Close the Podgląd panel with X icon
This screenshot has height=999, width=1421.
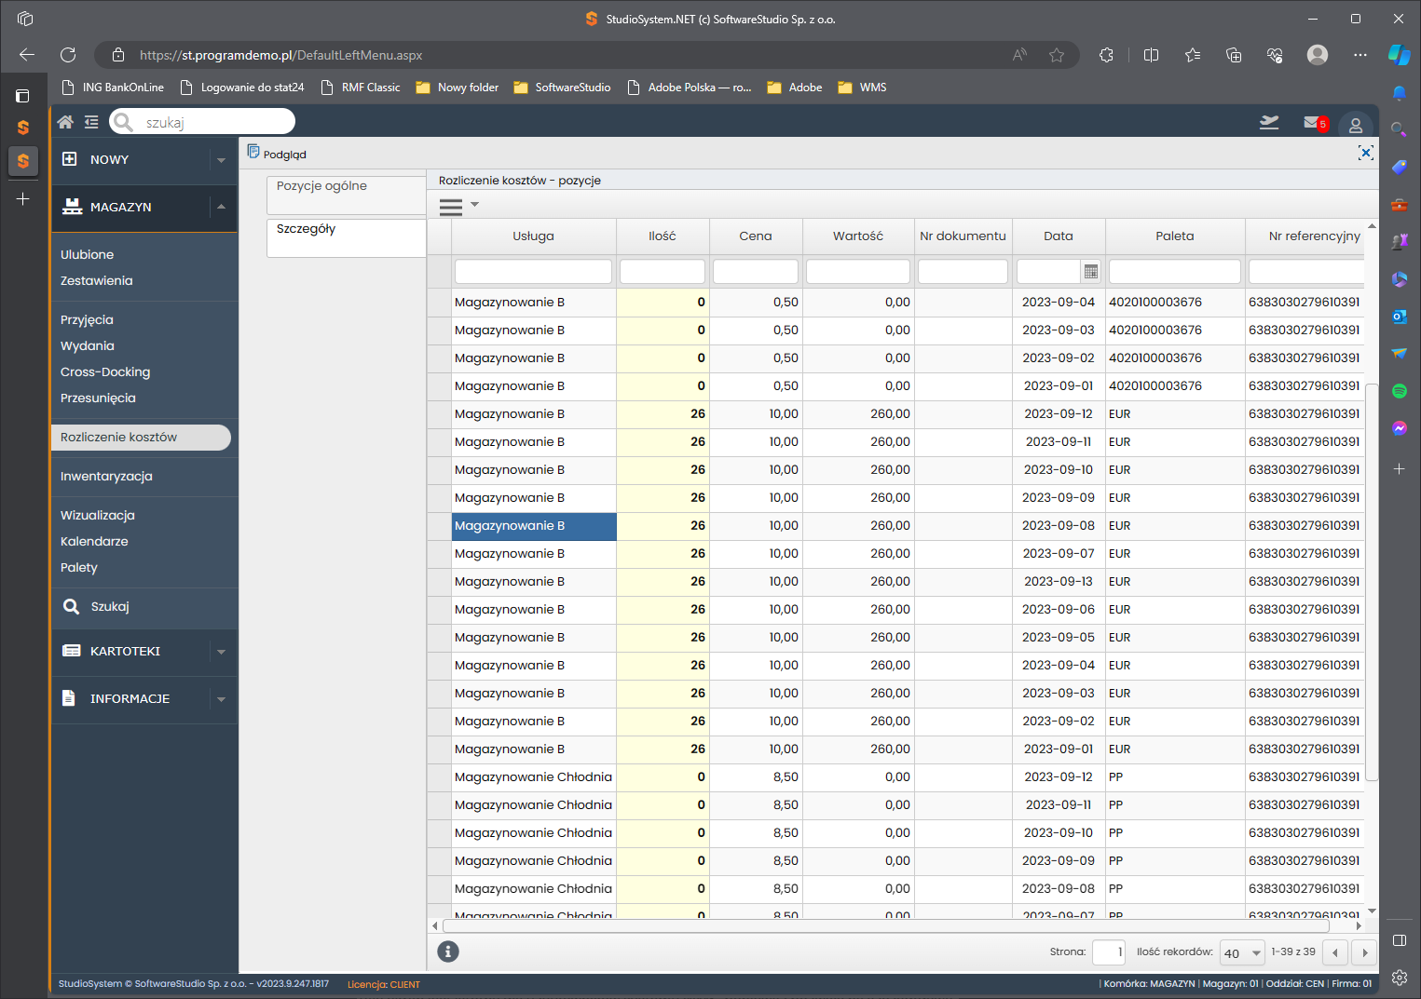tap(1366, 153)
